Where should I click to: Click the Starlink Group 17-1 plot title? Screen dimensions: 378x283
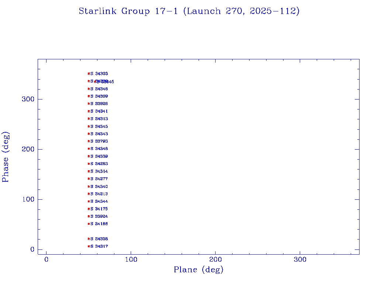[189, 11]
